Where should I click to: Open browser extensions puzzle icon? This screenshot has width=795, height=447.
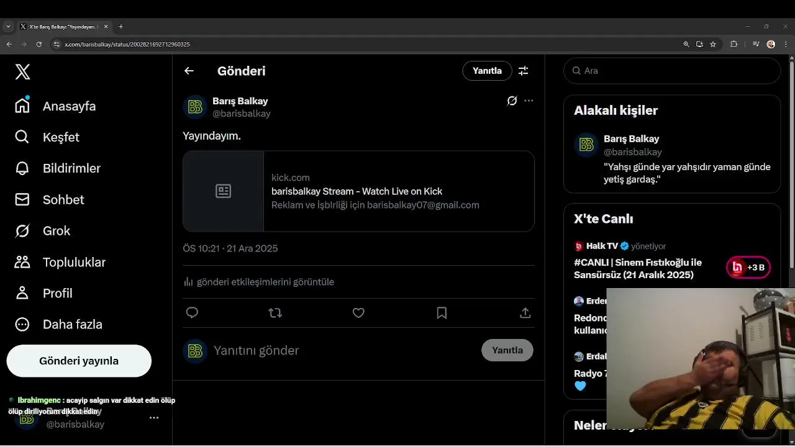coord(734,44)
